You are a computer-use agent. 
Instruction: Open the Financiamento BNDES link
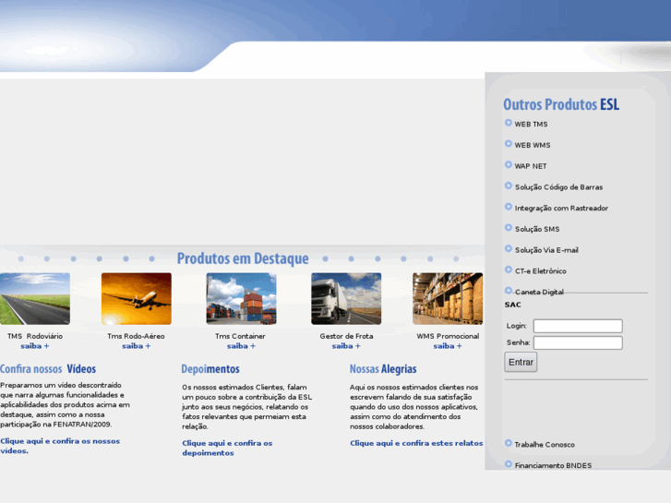coord(553,465)
